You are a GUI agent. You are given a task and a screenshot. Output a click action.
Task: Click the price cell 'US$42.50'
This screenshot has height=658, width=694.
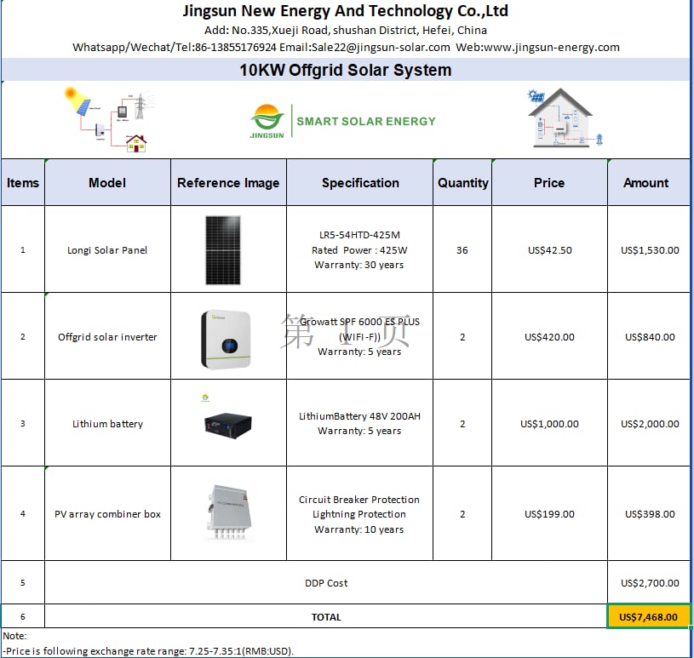pyautogui.click(x=549, y=249)
